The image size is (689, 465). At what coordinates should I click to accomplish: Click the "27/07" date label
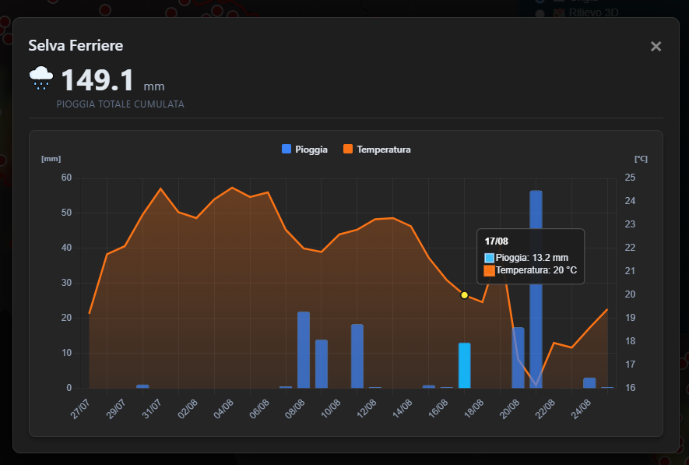80,409
